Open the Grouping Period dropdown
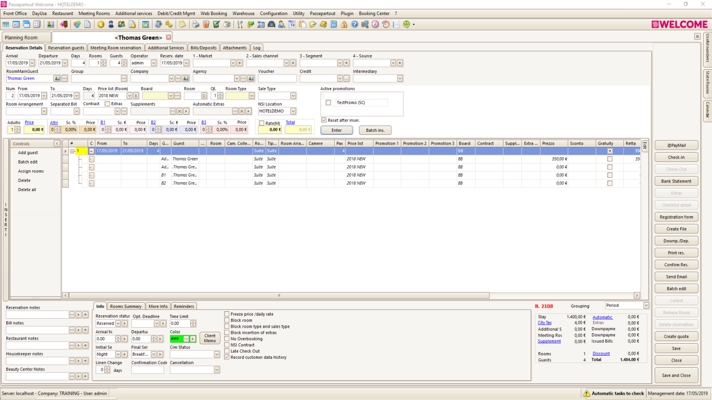712x400 pixels. 646,306
